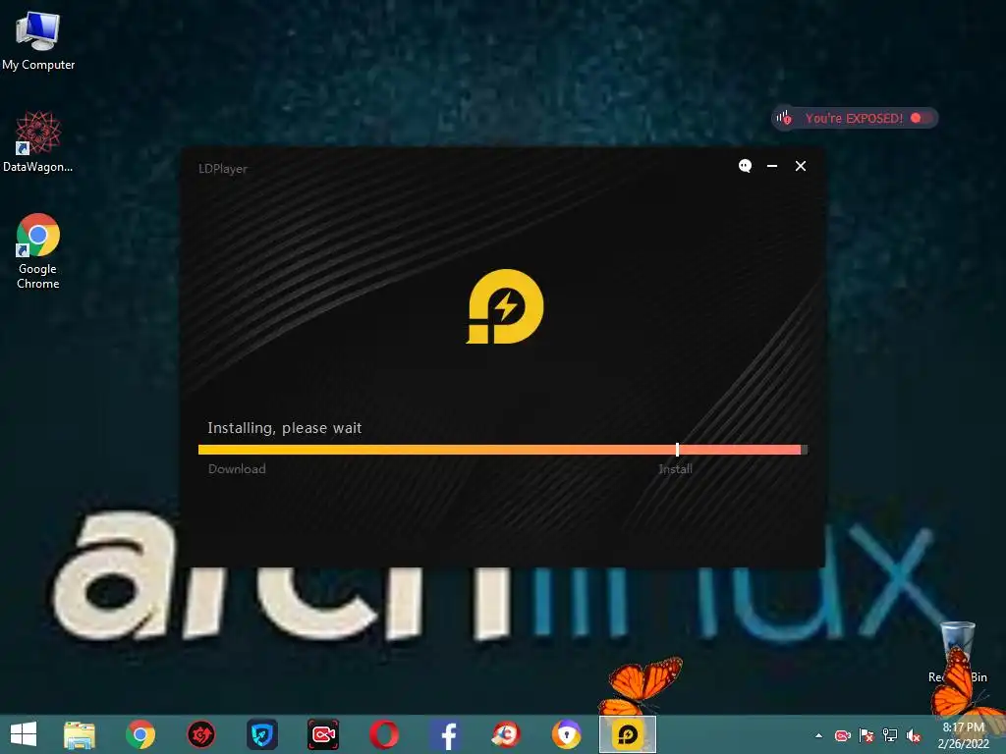
Task: Click the recorder icon in system tray
Action: pyautogui.click(x=842, y=735)
